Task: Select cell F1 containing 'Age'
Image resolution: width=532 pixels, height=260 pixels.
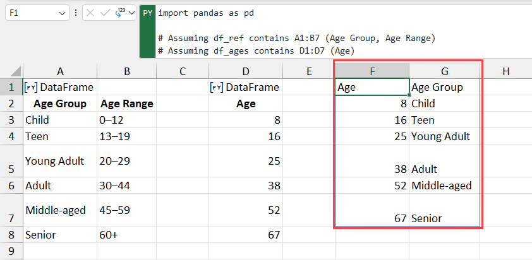Action: tap(372, 87)
